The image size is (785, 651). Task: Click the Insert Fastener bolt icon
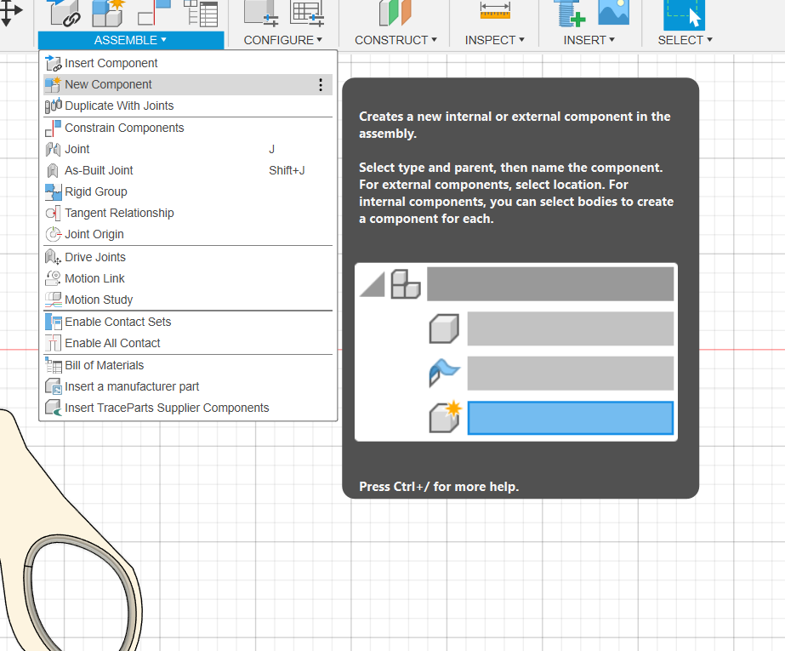[x=569, y=12]
